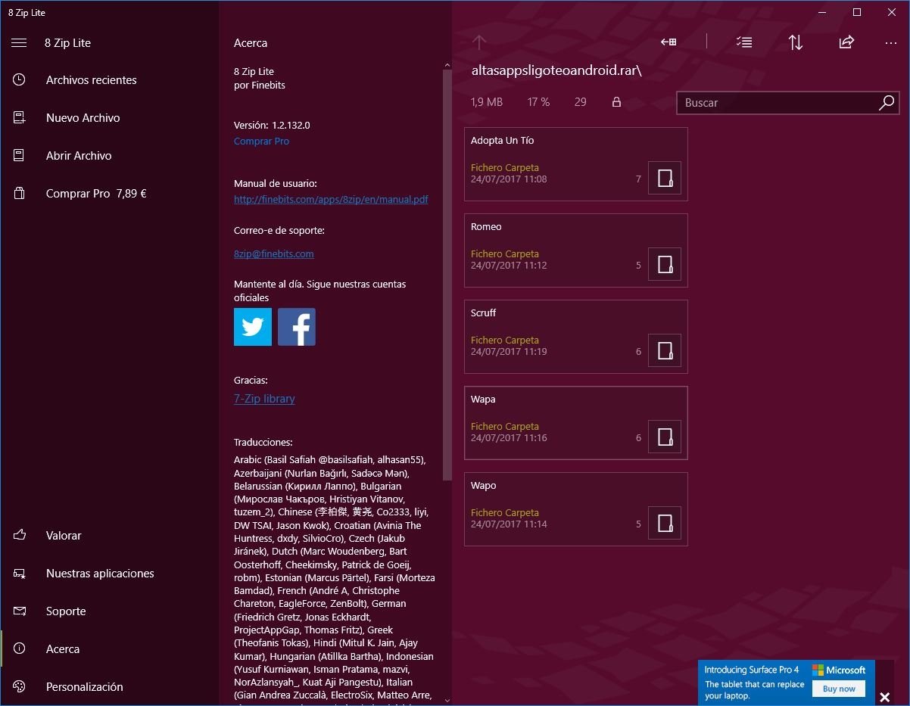Select Nuevo Archivo in the sidebar
Viewport: 910px width, 706px height.
110,118
